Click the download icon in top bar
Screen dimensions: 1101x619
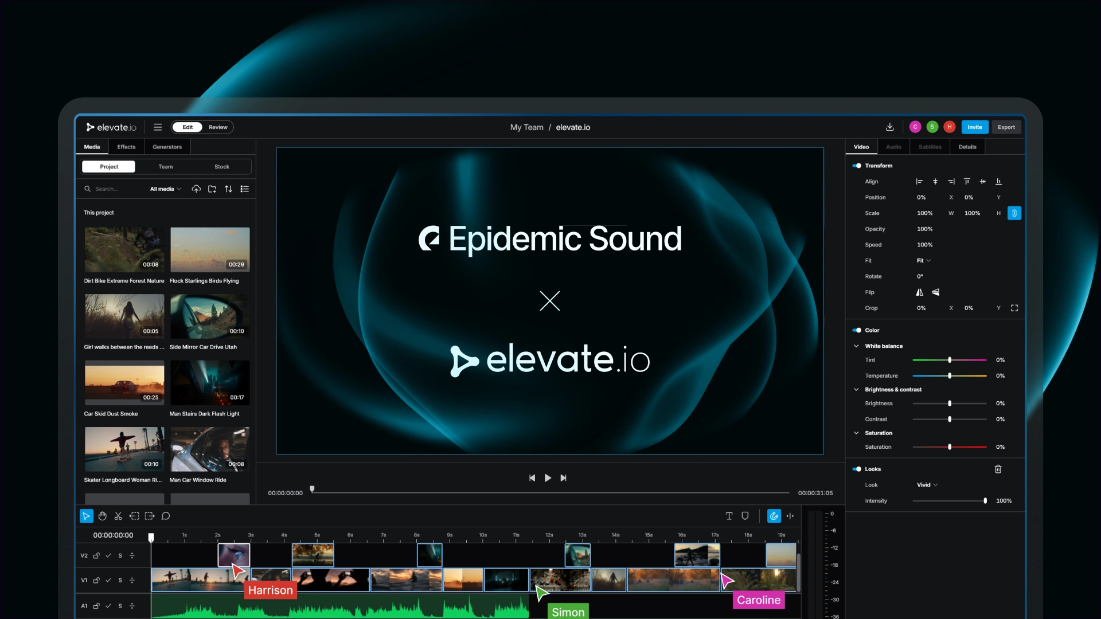point(889,127)
